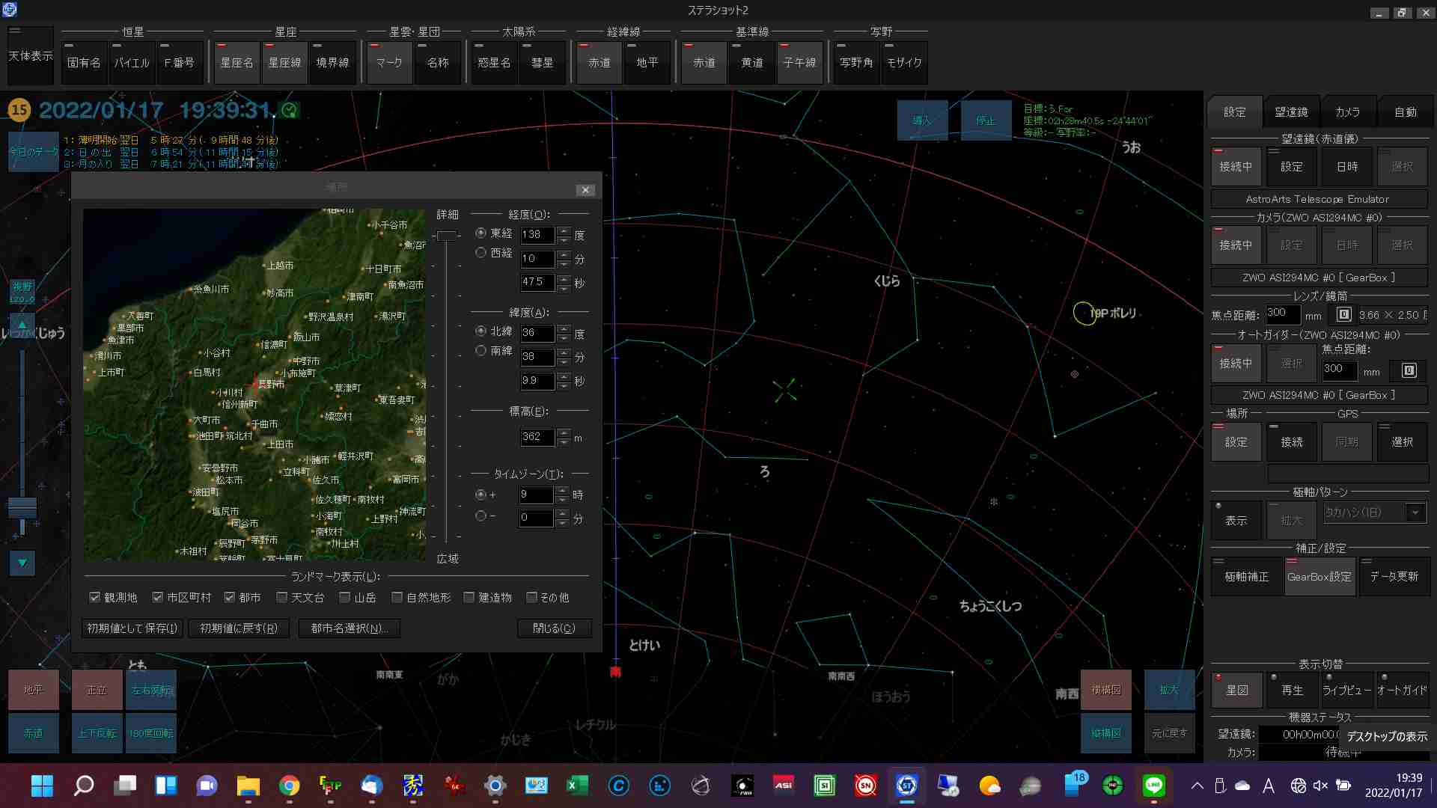The width and height of the screenshot is (1437, 808).
Task: Select the 南緯 radio button
Action: click(x=480, y=350)
